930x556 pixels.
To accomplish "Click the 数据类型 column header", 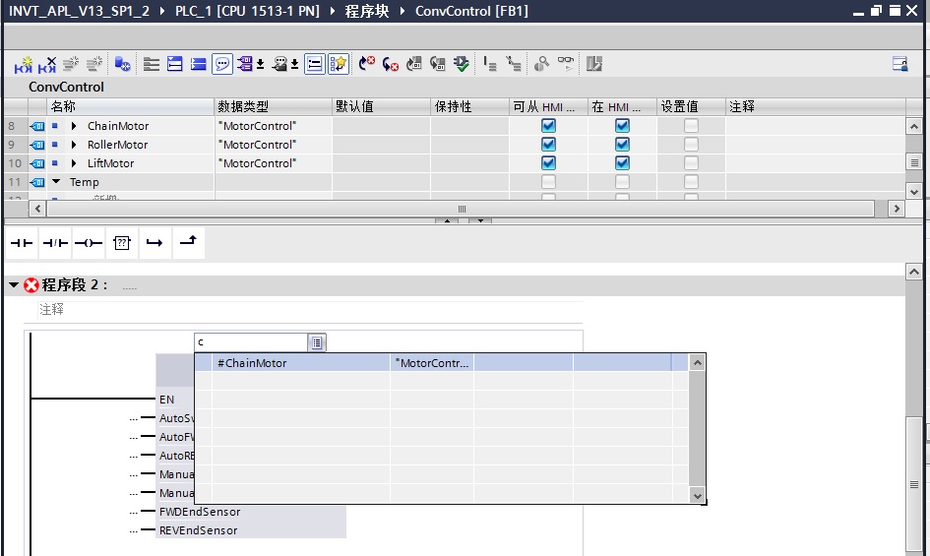I will click(273, 106).
